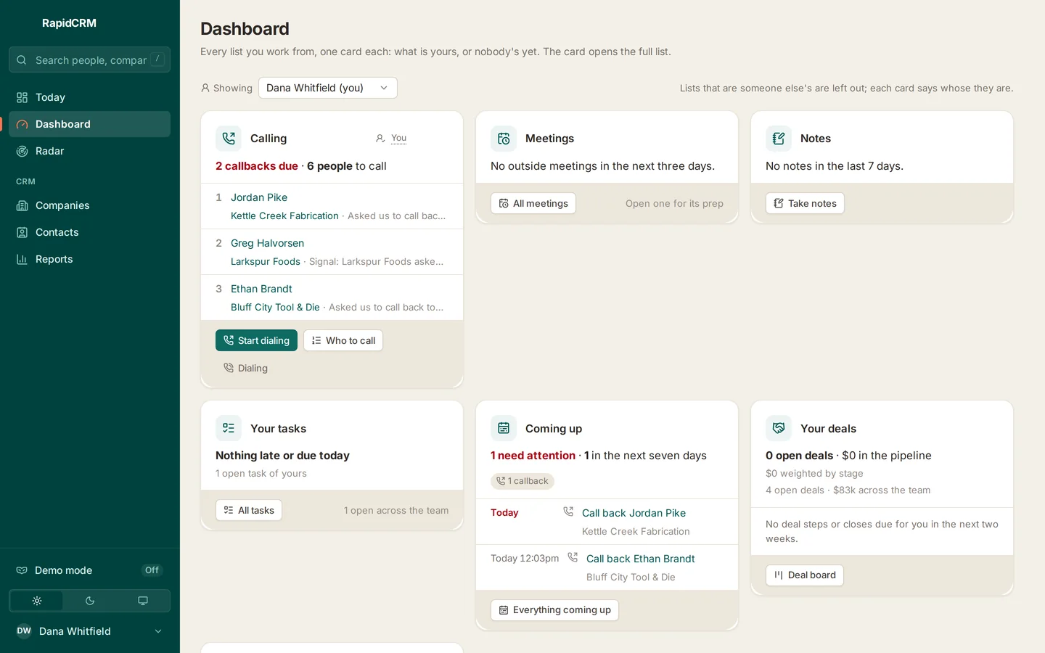Click the 'Nothing late or due today' text
The image size is (1045, 653).
pos(282,456)
